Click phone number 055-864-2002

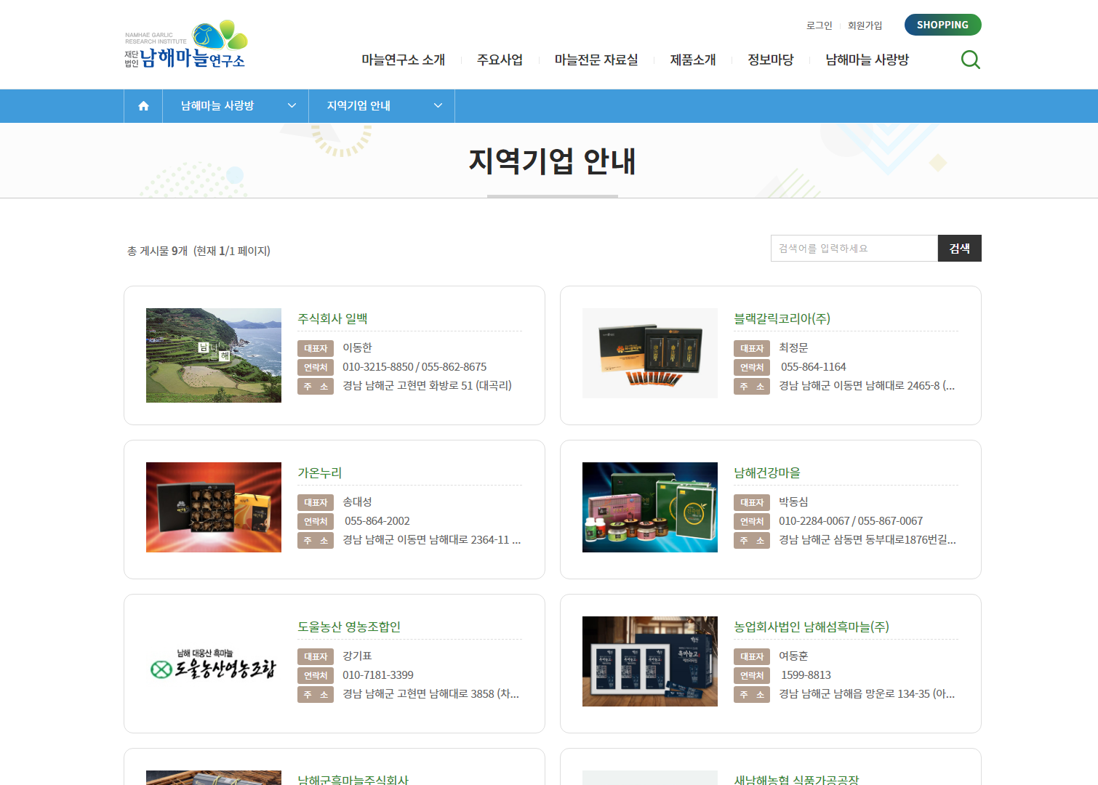[377, 521]
